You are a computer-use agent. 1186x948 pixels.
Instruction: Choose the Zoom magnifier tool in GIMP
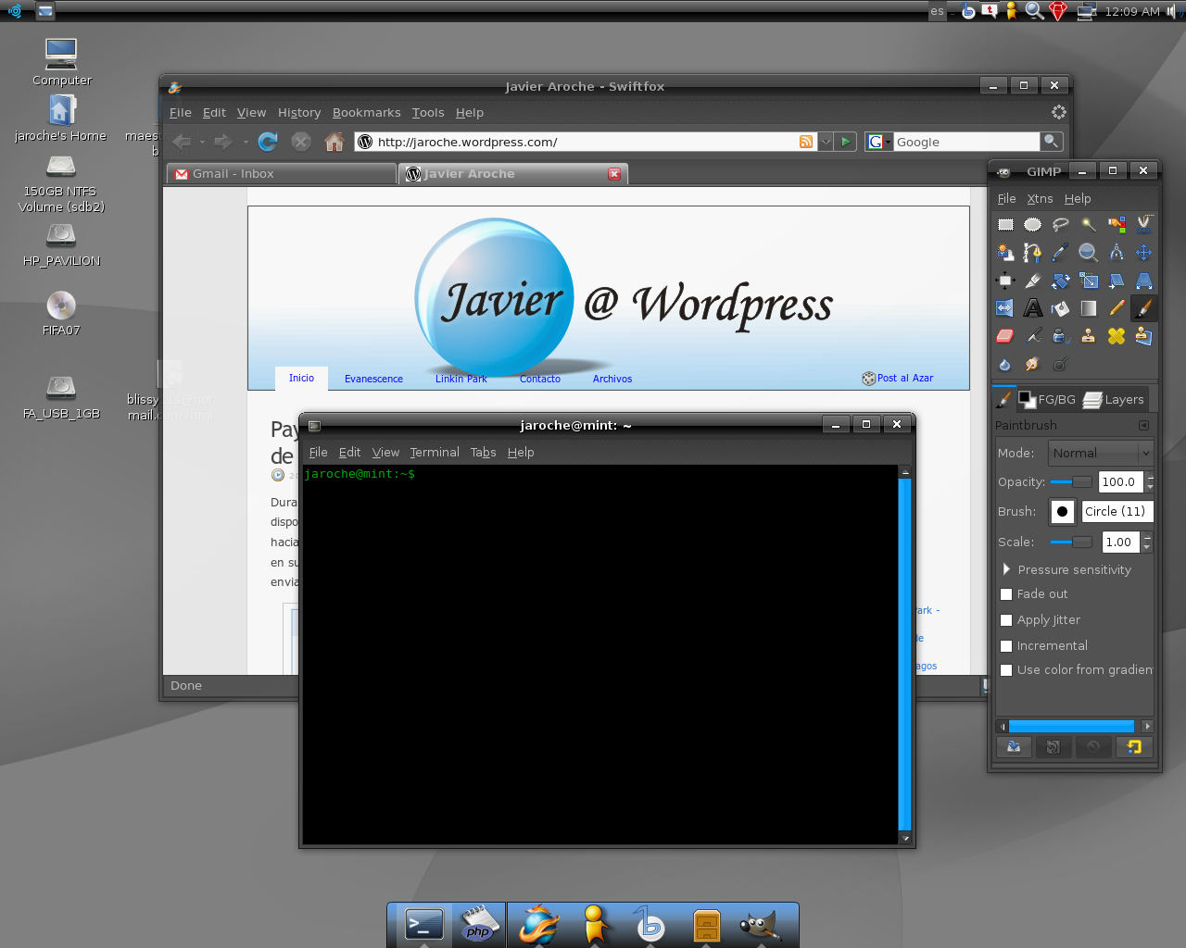click(1089, 253)
